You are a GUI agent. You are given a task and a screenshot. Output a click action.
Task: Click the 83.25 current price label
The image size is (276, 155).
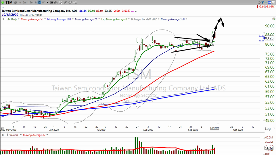269,38
